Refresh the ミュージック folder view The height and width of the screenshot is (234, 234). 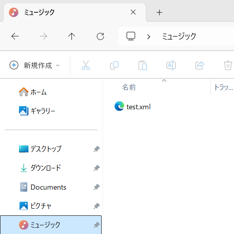(x=100, y=36)
